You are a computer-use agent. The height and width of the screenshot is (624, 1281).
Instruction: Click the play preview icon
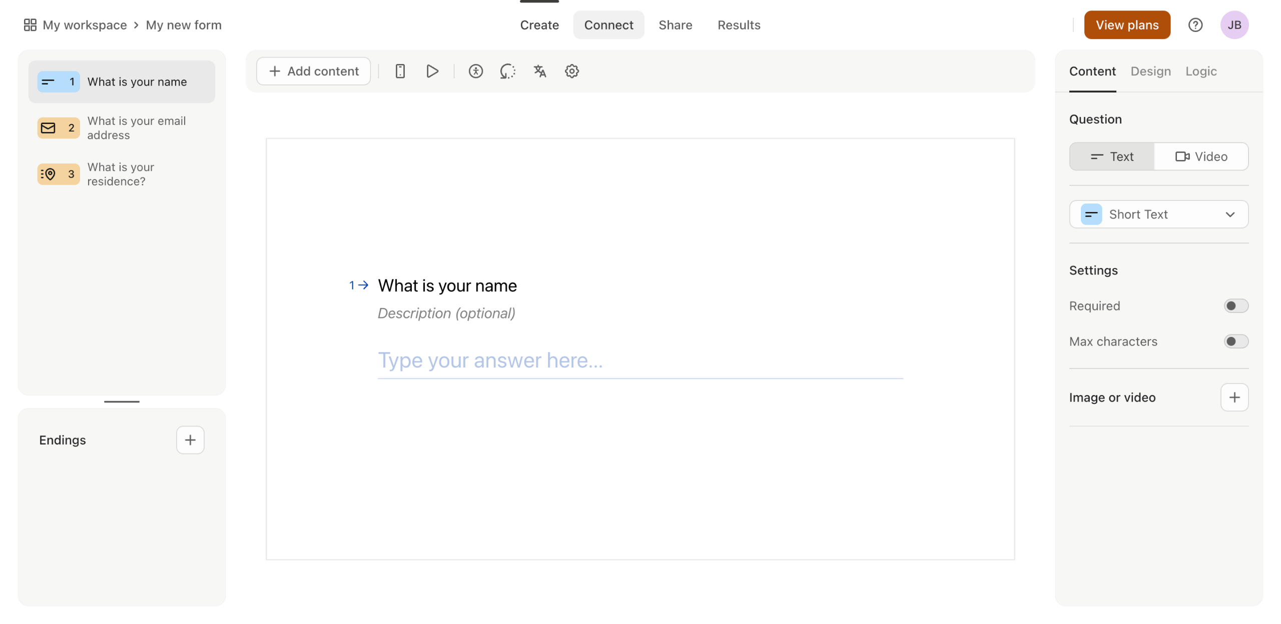[432, 71]
